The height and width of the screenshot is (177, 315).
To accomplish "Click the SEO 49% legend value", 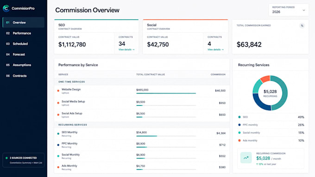I will click(x=301, y=117).
